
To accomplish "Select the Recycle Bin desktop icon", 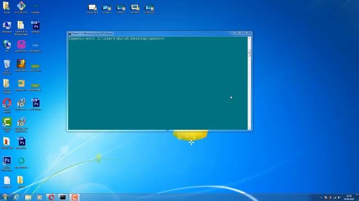I will pos(7,67).
